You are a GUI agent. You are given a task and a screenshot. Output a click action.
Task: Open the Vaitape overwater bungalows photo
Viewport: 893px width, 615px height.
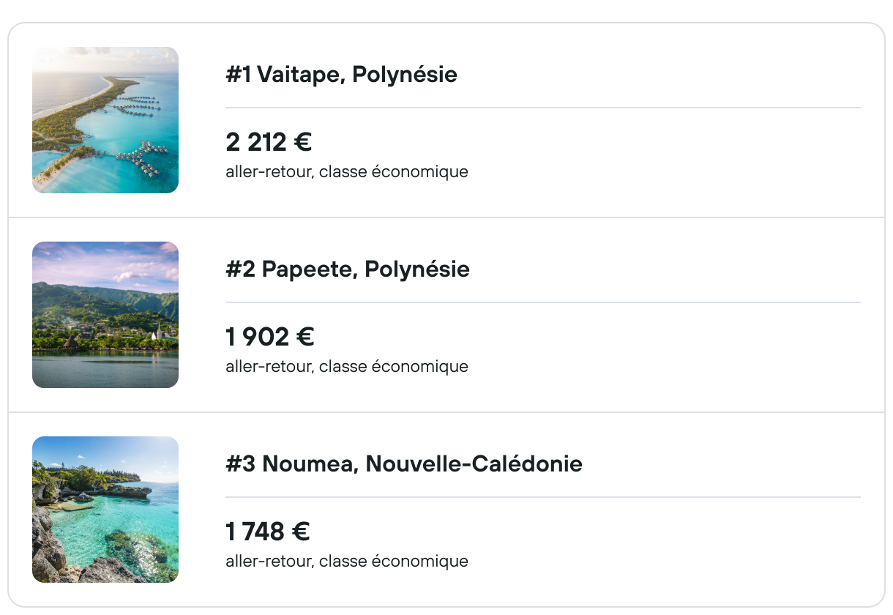pos(105,120)
